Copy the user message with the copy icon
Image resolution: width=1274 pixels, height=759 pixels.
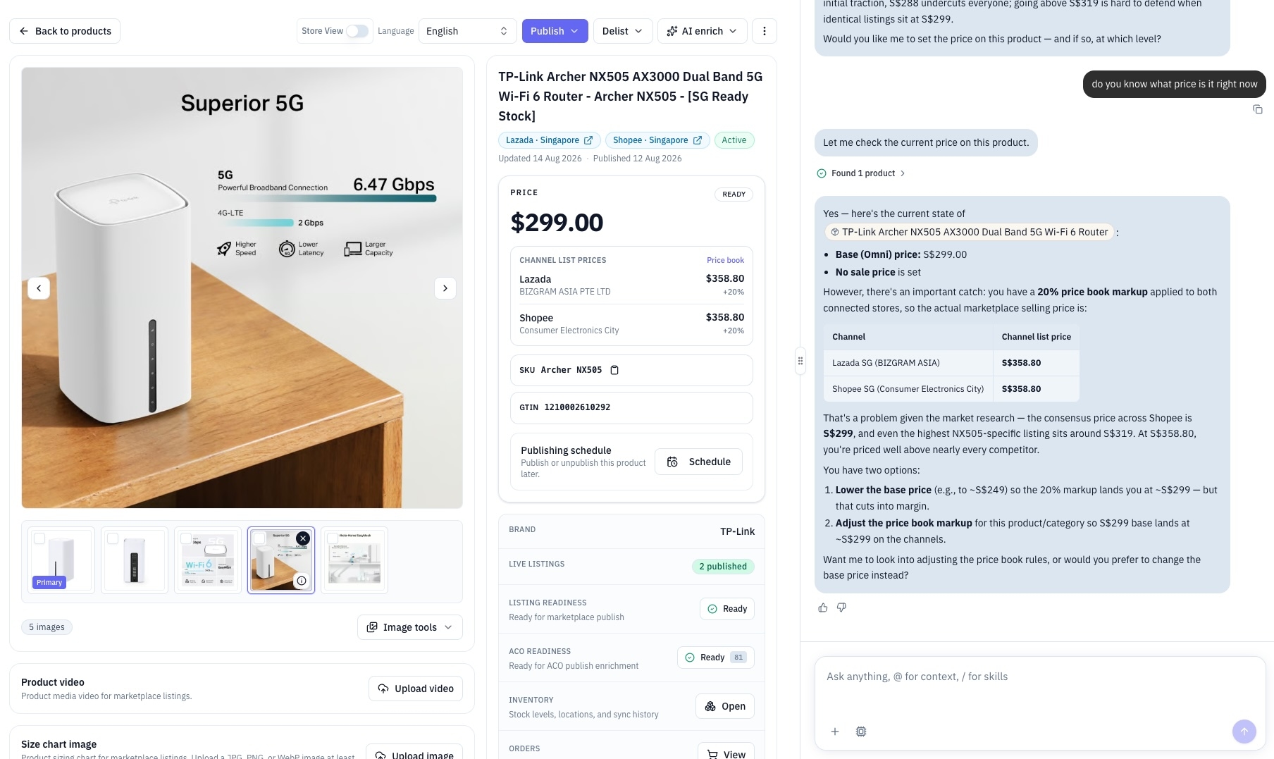pyautogui.click(x=1258, y=109)
